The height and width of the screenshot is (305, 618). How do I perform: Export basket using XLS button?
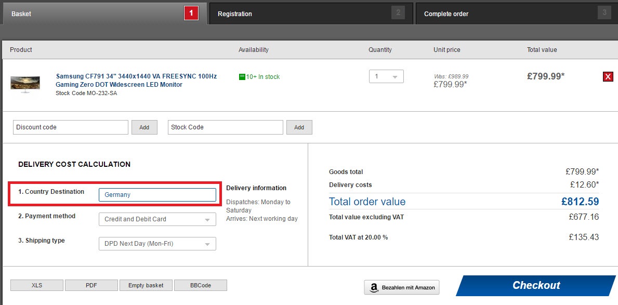pos(37,285)
